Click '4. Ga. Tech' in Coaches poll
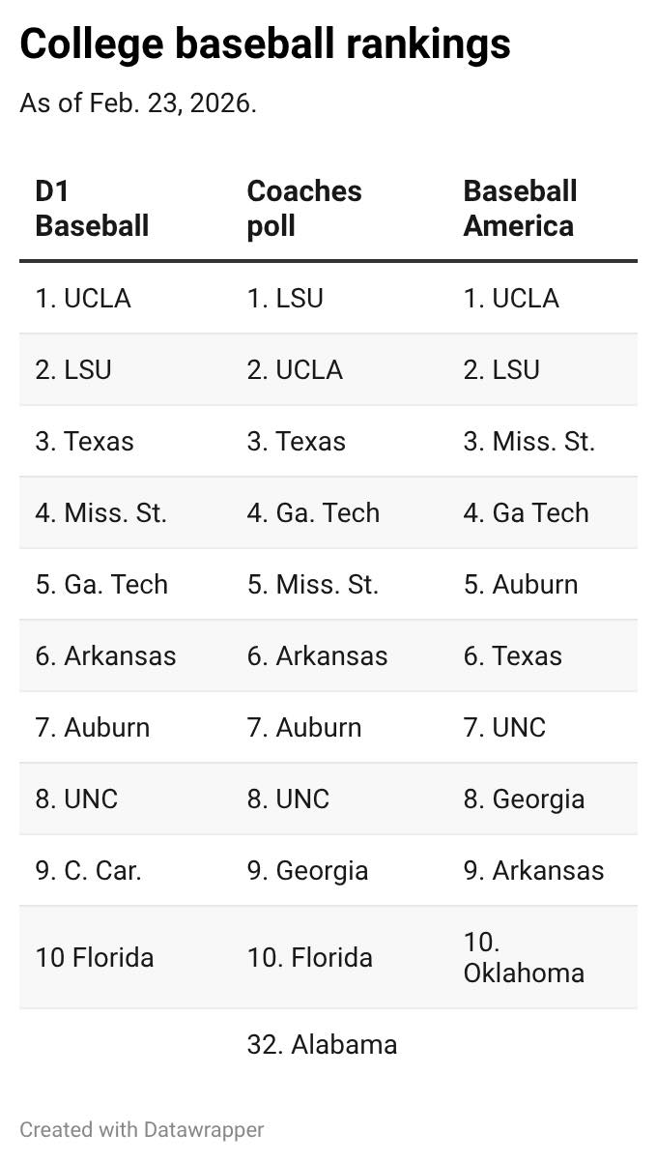Image resolution: width=657 pixels, height=1162 pixels. 313,512
